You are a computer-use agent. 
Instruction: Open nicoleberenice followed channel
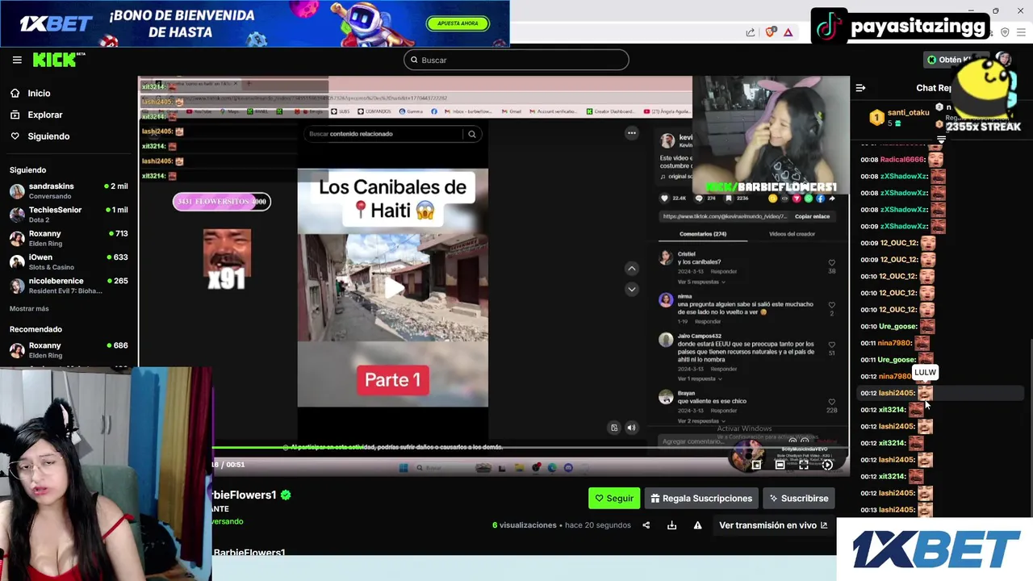(x=69, y=286)
